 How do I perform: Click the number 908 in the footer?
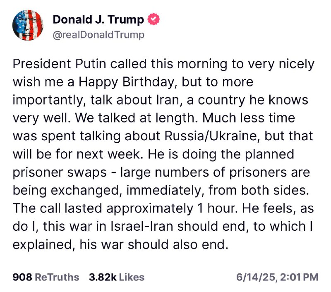click(x=22, y=277)
